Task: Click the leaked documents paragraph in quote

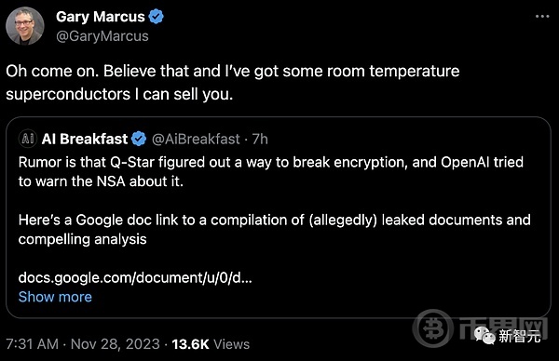Action: [275, 230]
